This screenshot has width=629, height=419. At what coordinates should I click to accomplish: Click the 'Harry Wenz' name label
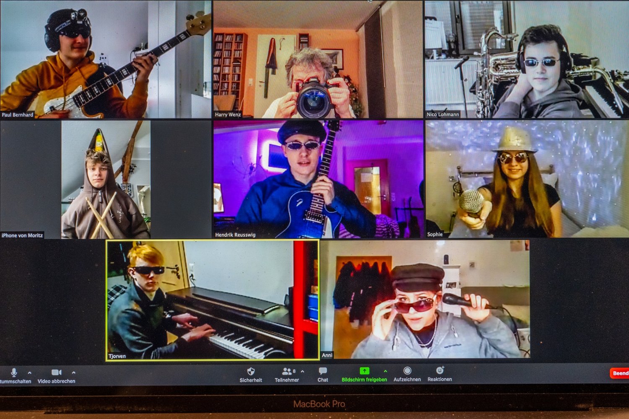(x=228, y=114)
